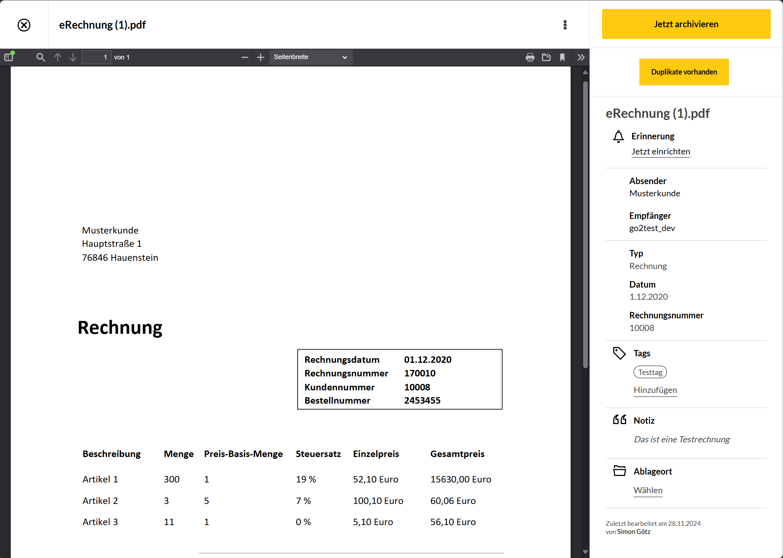783x558 pixels.
Task: Click the Rechnungsnummer value 10008
Action: (642, 328)
